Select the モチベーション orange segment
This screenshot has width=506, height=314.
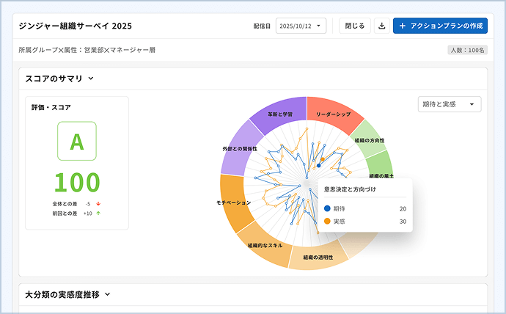[234, 202]
